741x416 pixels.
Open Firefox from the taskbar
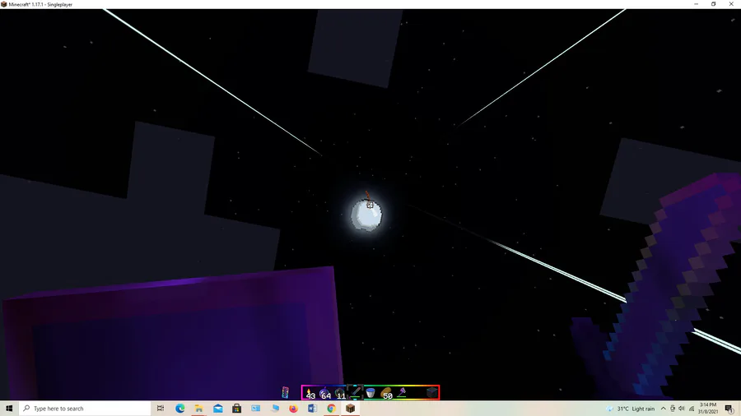tap(293, 409)
